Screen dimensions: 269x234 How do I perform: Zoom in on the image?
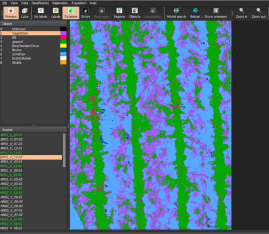(x=242, y=13)
